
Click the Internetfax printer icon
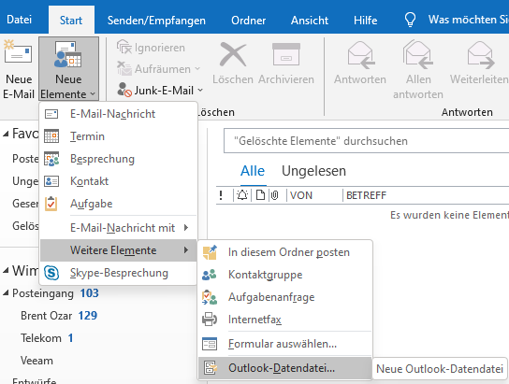coord(210,320)
